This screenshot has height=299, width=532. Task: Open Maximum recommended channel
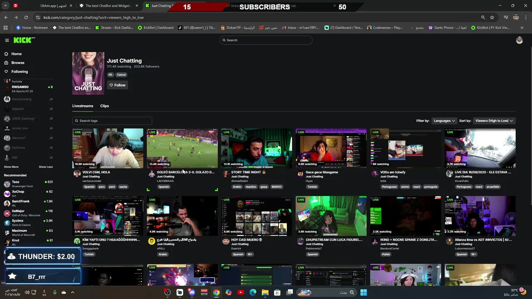point(28,233)
